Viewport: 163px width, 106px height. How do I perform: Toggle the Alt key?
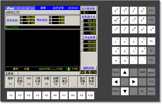(x=142, y=91)
